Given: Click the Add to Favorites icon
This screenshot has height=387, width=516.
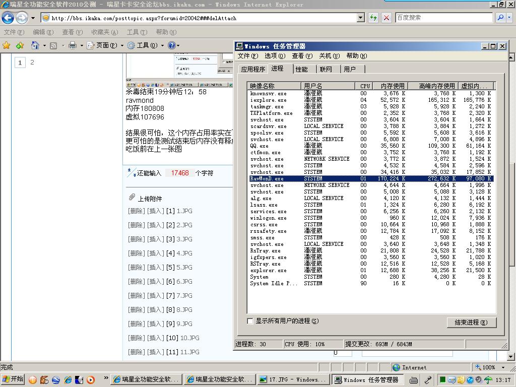Looking at the screenshot, I should tap(20, 45).
